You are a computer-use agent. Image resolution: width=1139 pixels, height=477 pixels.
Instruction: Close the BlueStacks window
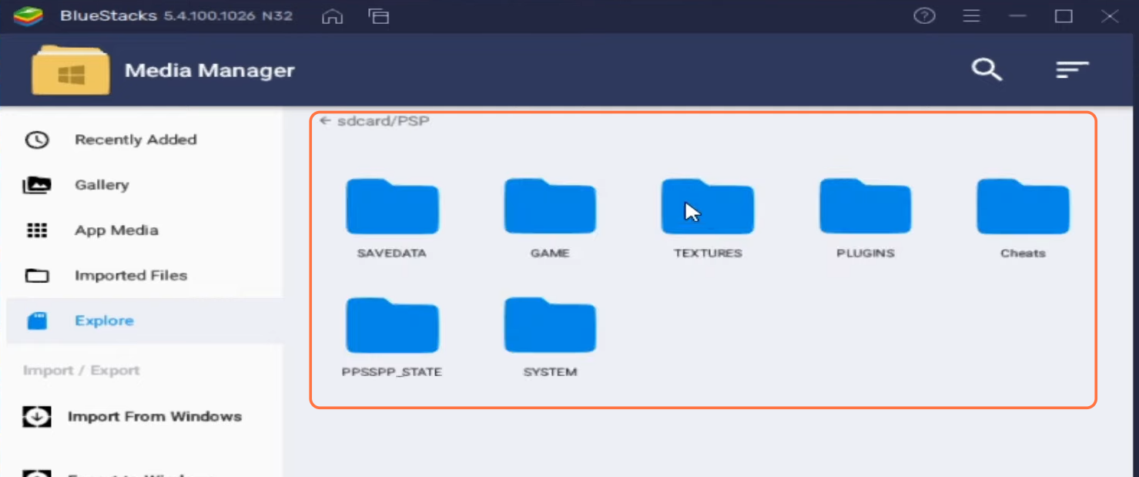click(x=1110, y=16)
